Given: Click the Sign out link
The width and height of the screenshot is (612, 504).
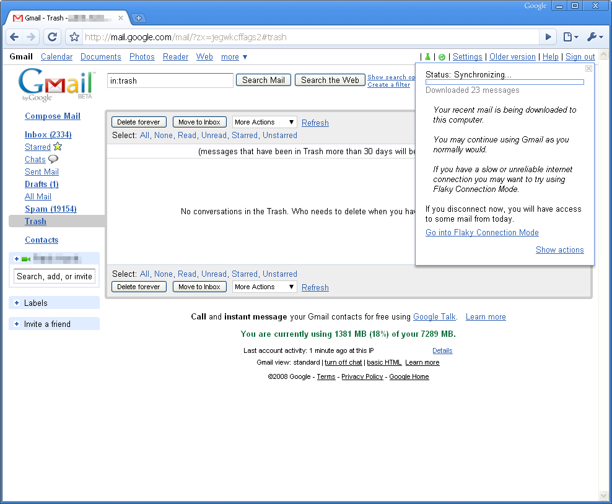Looking at the screenshot, I should [580, 57].
